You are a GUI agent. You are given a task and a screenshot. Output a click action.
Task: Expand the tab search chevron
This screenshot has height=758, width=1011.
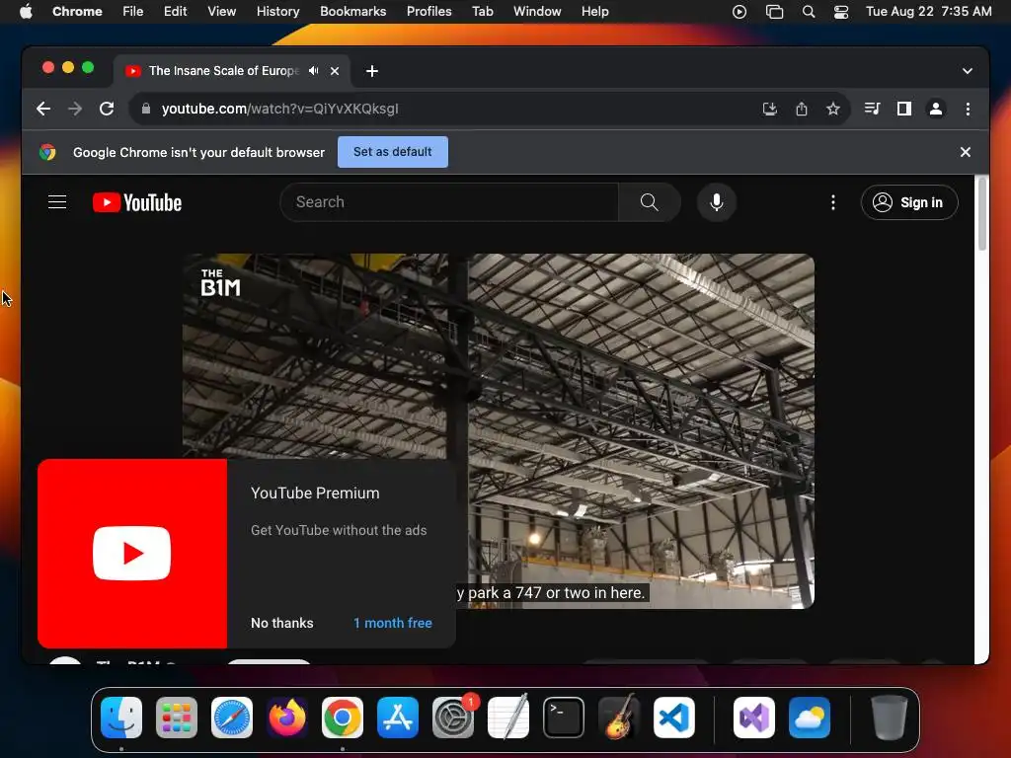coord(968,71)
